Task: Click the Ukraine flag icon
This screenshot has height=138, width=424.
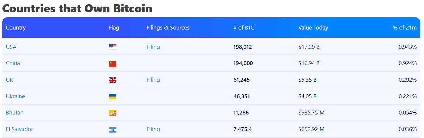Action: pyautogui.click(x=112, y=96)
